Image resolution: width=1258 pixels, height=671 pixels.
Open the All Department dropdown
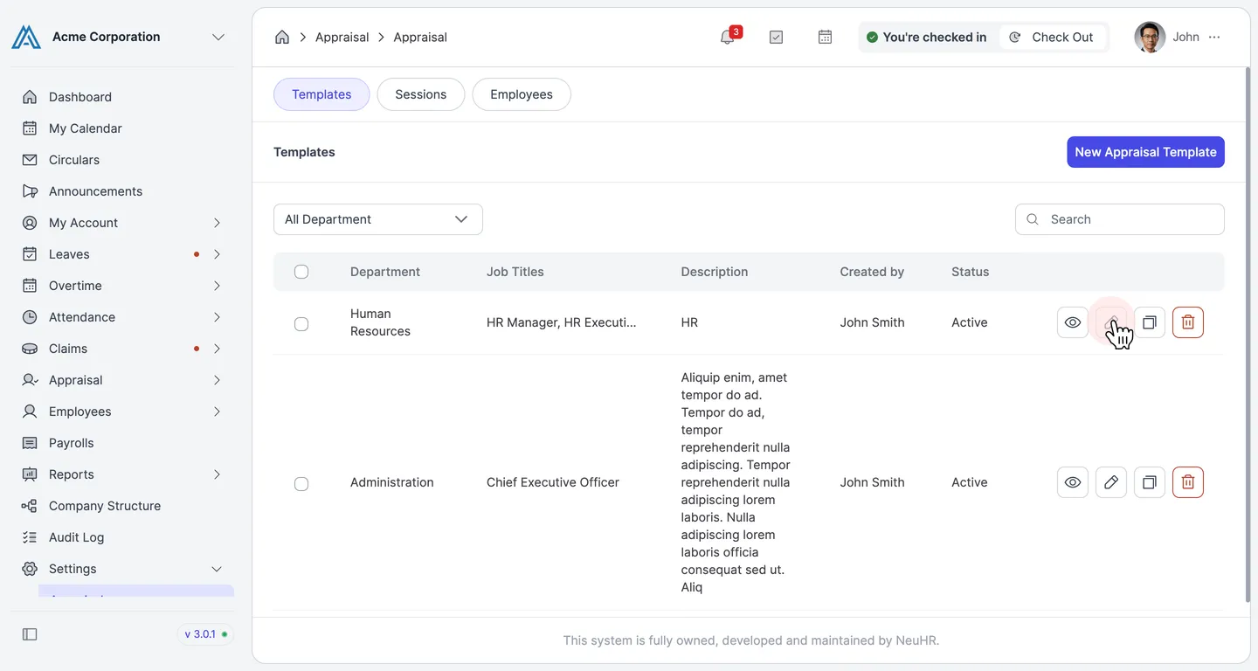(x=378, y=219)
